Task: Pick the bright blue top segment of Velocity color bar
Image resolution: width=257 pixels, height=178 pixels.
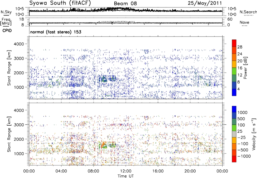Action: pyautogui.click(x=234, y=109)
